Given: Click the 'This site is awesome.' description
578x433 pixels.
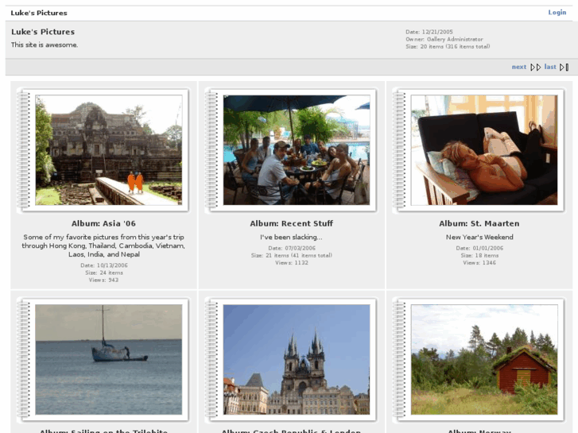Looking at the screenshot, I should [x=45, y=45].
